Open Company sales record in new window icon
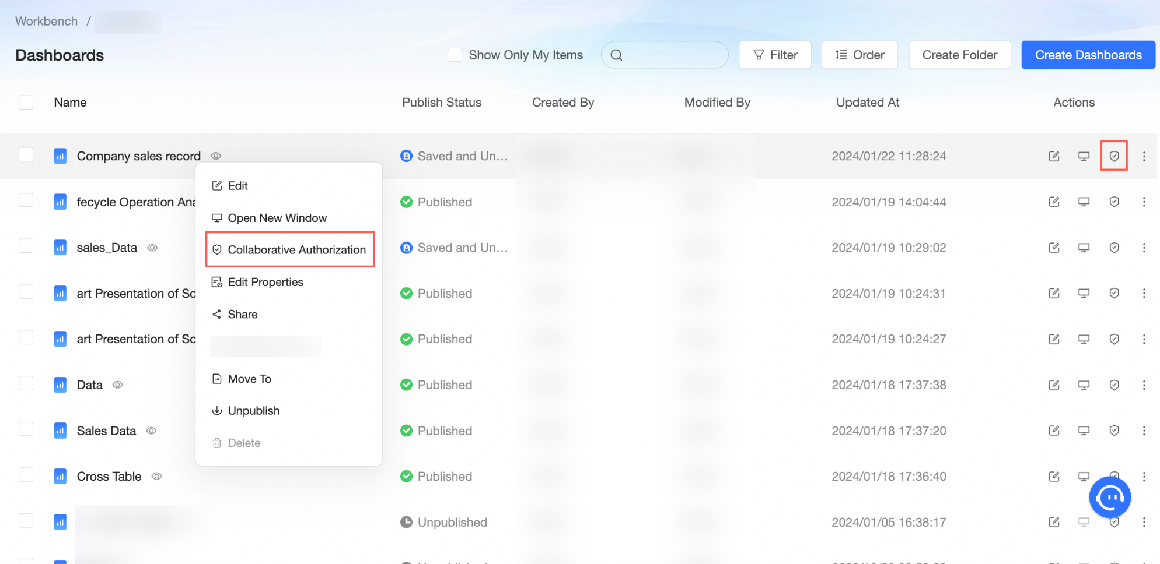The width and height of the screenshot is (1160, 564). (1084, 156)
